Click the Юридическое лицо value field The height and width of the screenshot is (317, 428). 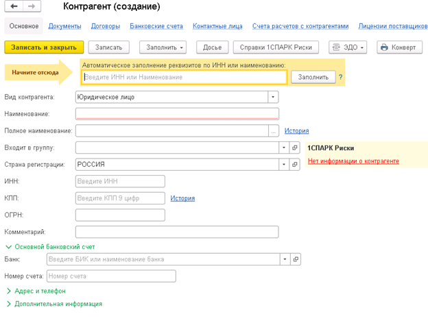point(171,97)
